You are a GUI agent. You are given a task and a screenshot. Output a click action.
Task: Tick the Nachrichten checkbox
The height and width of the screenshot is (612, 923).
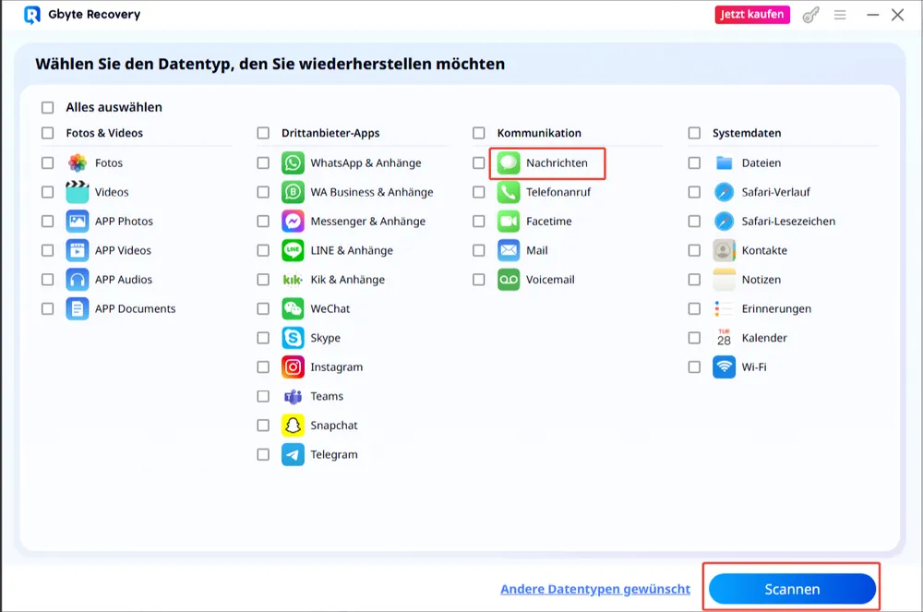tap(478, 163)
